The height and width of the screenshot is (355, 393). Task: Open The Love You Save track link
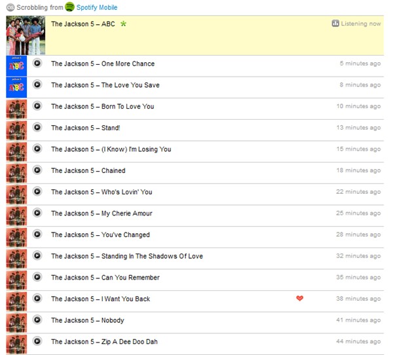click(x=130, y=85)
